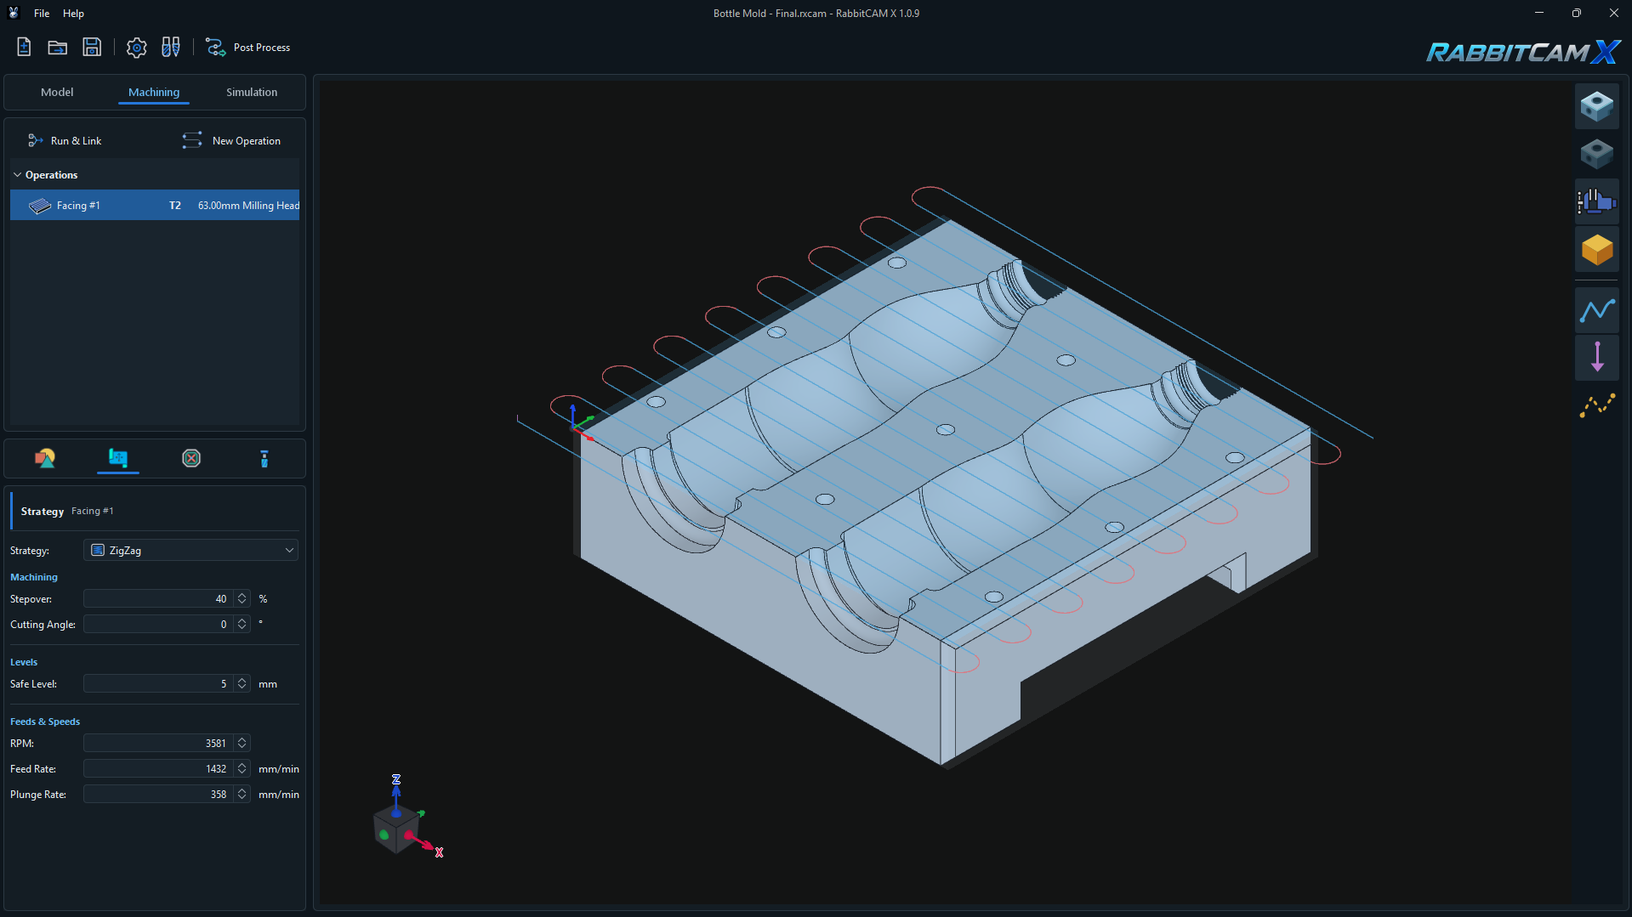Screen dimensions: 1632x917
Task: Click the Machining section heading in the Strategy panel
Action: (x=34, y=577)
